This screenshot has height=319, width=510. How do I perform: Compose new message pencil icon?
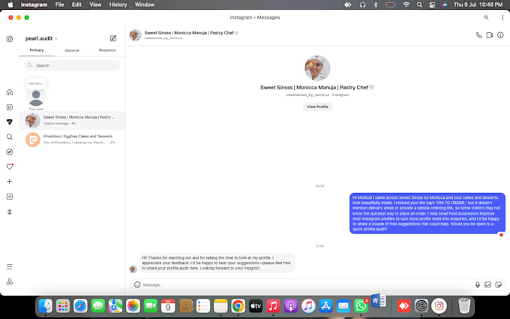(112, 38)
